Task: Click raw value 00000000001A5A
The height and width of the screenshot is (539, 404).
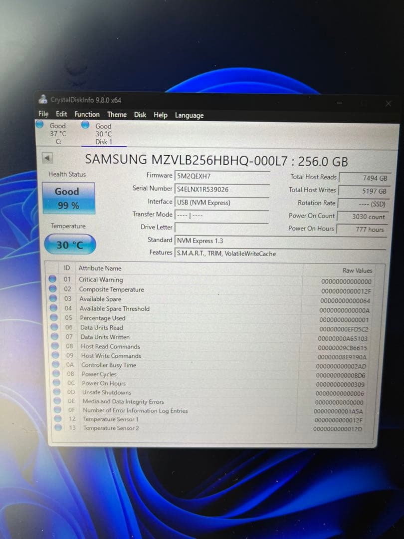Action: (x=338, y=411)
